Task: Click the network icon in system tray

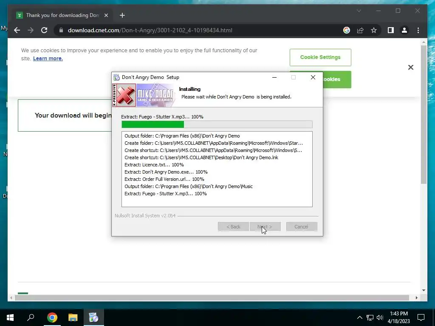Action: click(370, 318)
